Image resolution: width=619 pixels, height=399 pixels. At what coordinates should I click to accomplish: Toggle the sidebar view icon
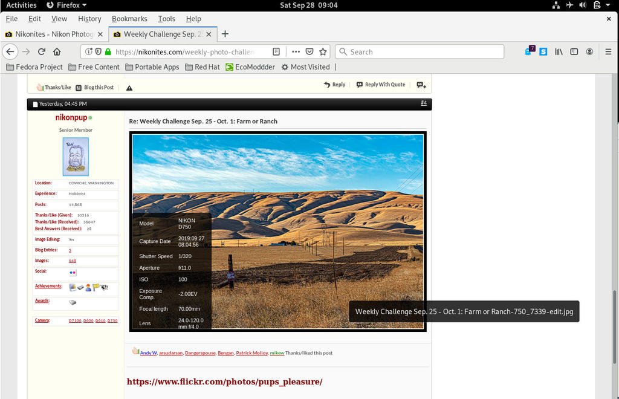(x=574, y=52)
